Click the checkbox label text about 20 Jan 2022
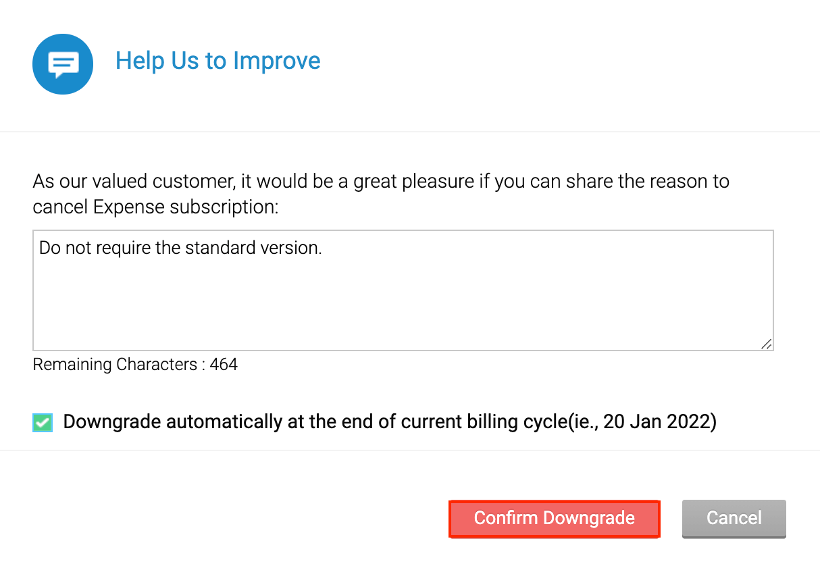This screenshot has height=570, width=820. pos(390,421)
